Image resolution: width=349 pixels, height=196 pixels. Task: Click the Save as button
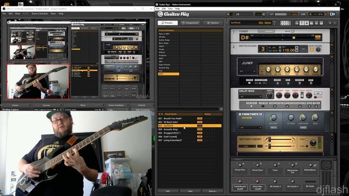[x=213, y=191]
